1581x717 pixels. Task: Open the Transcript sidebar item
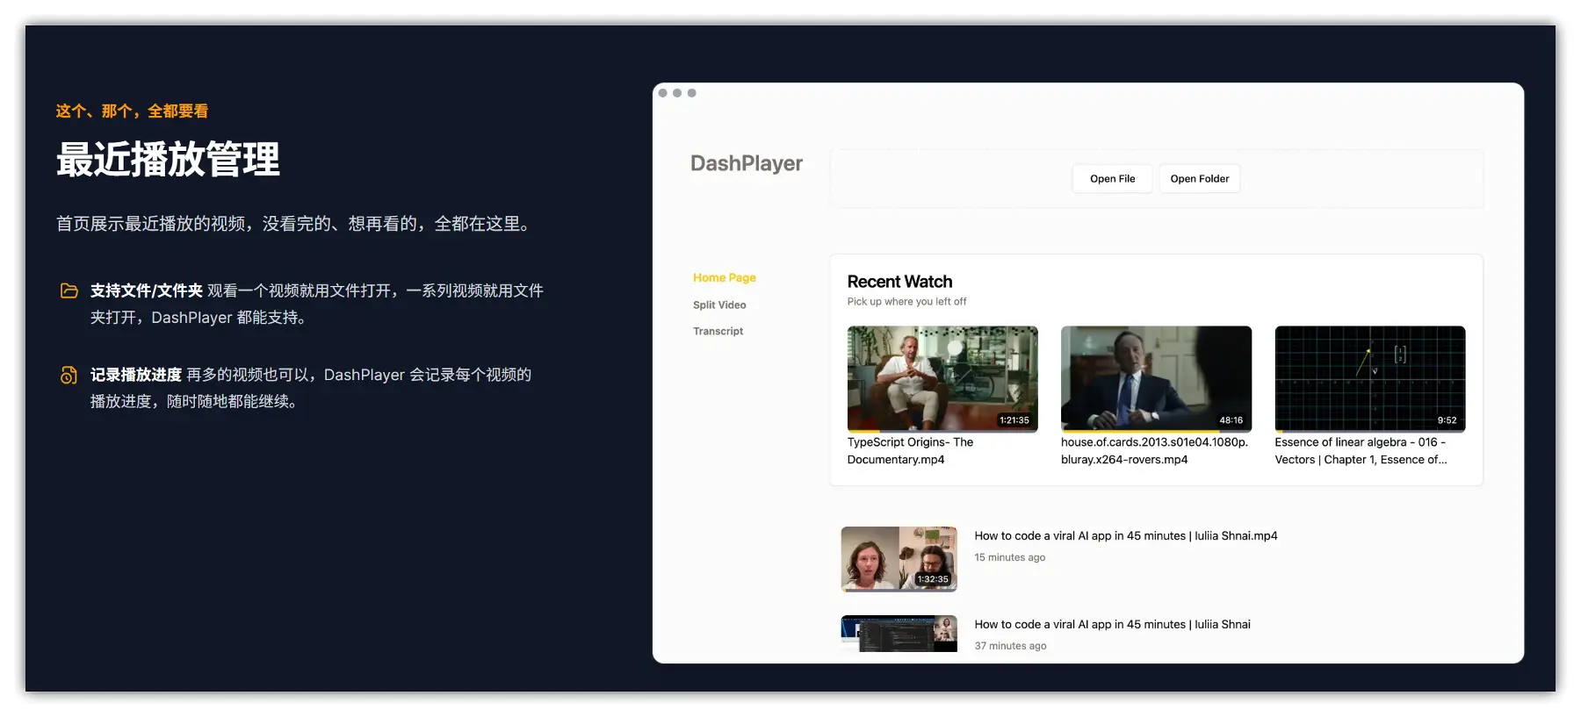pos(718,331)
